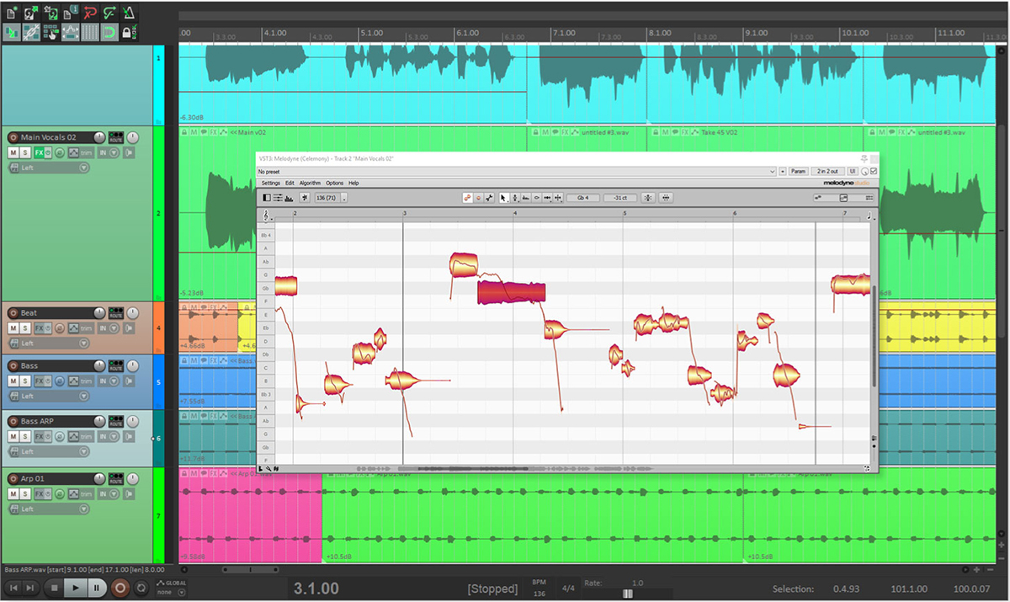Screen dimensions: 1010x602
Task: Solo the Main Vocals 02 track
Action: coord(25,152)
